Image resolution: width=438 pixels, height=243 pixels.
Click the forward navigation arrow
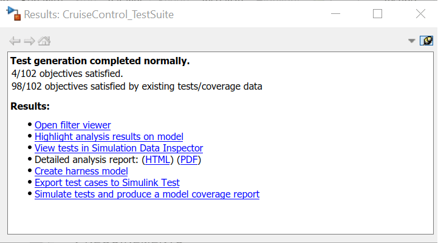(x=30, y=41)
